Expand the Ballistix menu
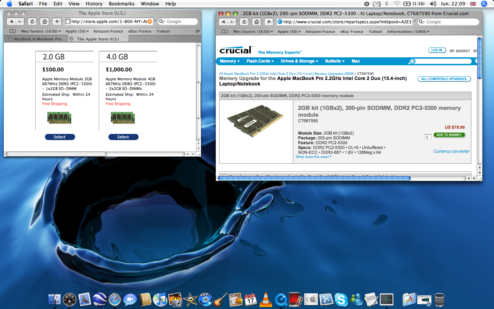The width and height of the screenshot is (494, 309). (335, 61)
